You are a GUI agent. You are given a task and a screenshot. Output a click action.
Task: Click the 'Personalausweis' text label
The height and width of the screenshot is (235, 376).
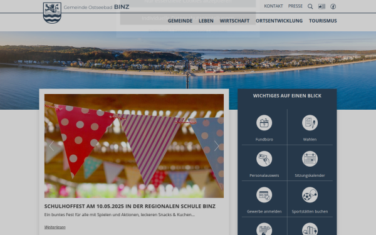(264, 175)
